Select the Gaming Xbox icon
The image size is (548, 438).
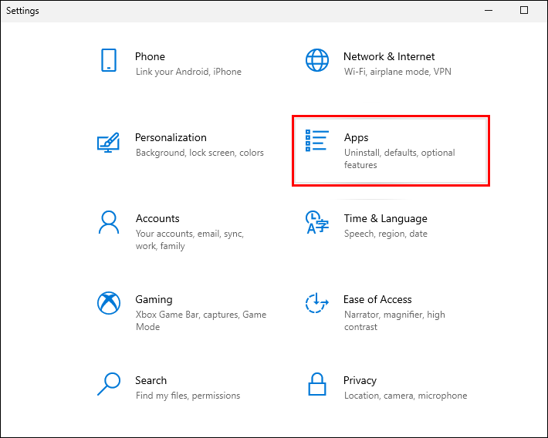click(x=108, y=303)
